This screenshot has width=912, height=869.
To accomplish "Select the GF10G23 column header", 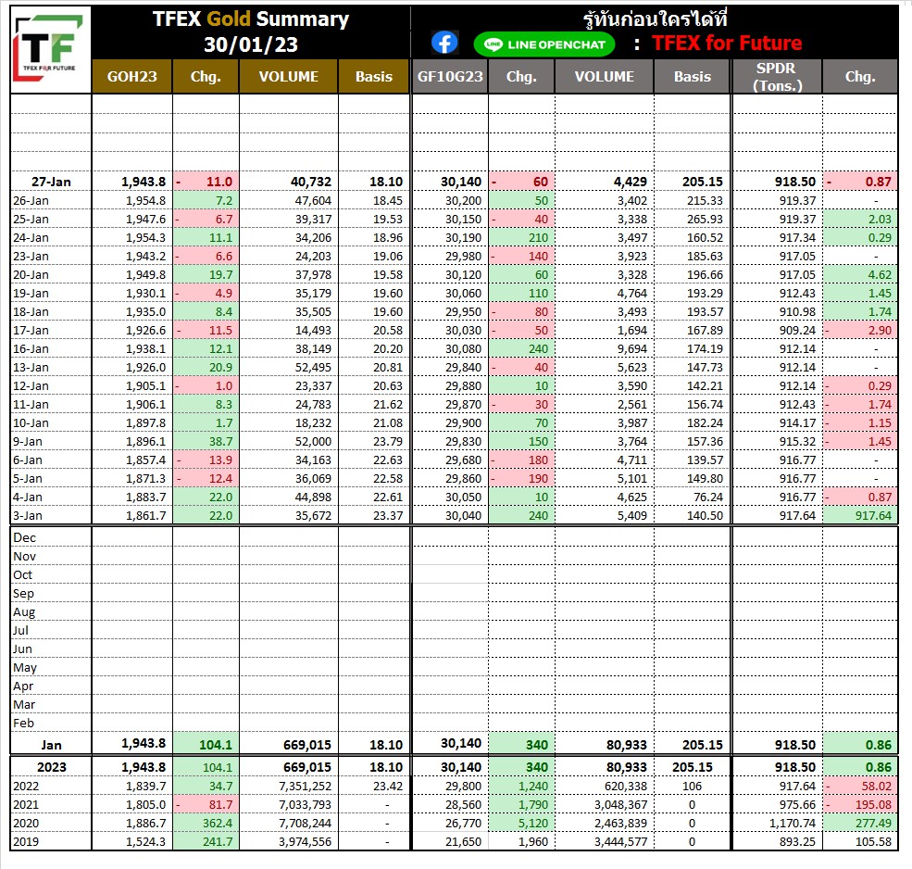I will coord(450,76).
